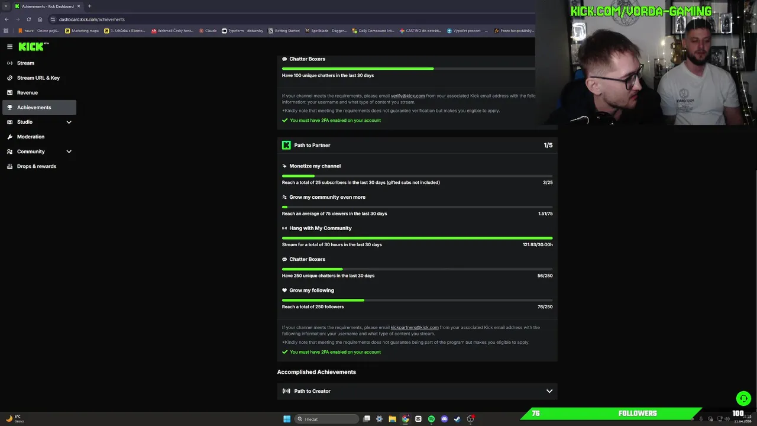Open Spotify from the taskbar
This screenshot has width=757, height=426.
coord(431,419)
